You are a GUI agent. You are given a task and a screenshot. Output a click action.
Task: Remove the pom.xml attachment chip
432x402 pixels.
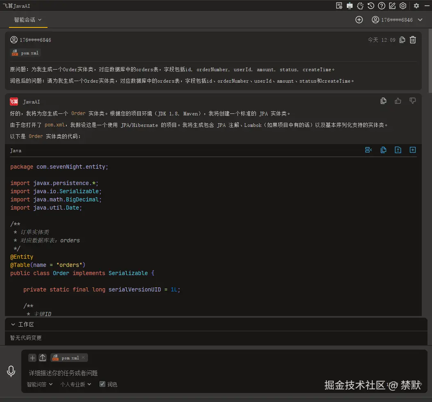pos(83,357)
